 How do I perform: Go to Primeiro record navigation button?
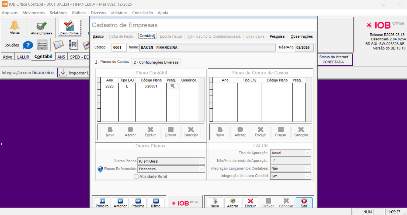tap(102, 203)
